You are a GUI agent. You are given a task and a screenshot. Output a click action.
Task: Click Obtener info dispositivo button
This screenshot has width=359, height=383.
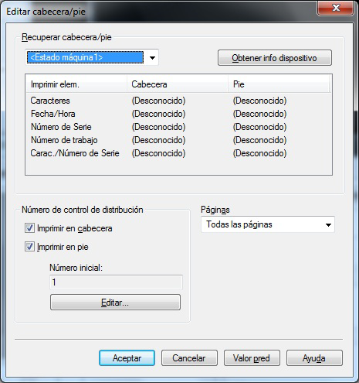tap(275, 58)
